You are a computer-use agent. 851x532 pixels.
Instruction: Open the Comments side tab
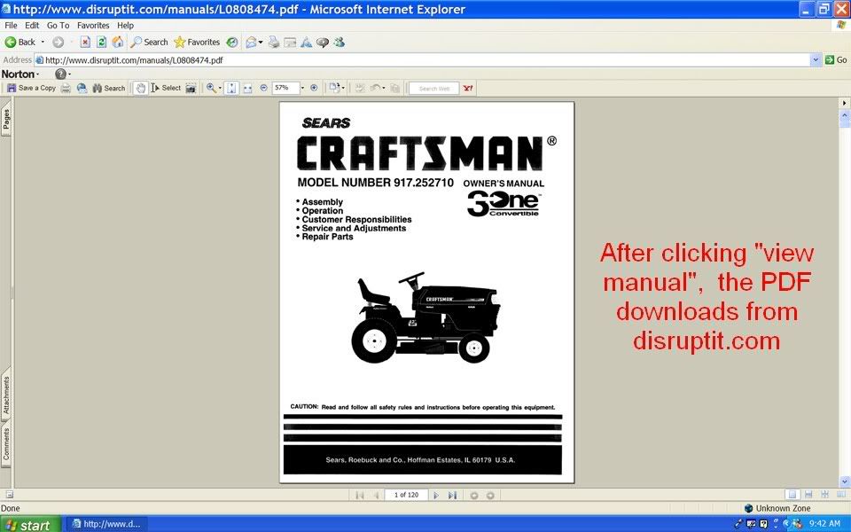coord(6,444)
